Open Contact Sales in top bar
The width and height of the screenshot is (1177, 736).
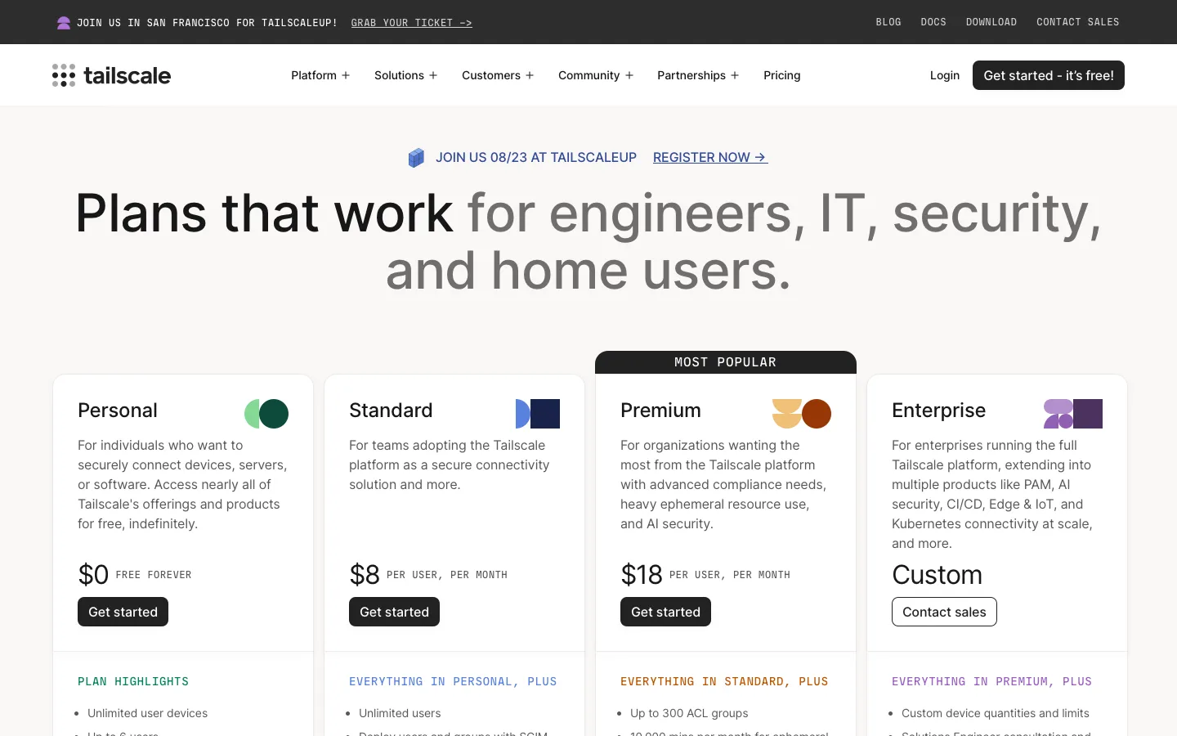(x=1078, y=22)
